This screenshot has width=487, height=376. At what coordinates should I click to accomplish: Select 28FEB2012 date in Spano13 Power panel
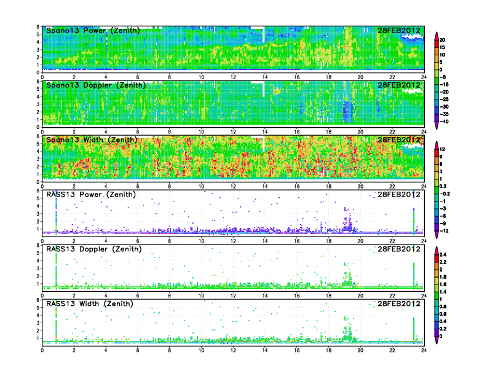point(399,31)
